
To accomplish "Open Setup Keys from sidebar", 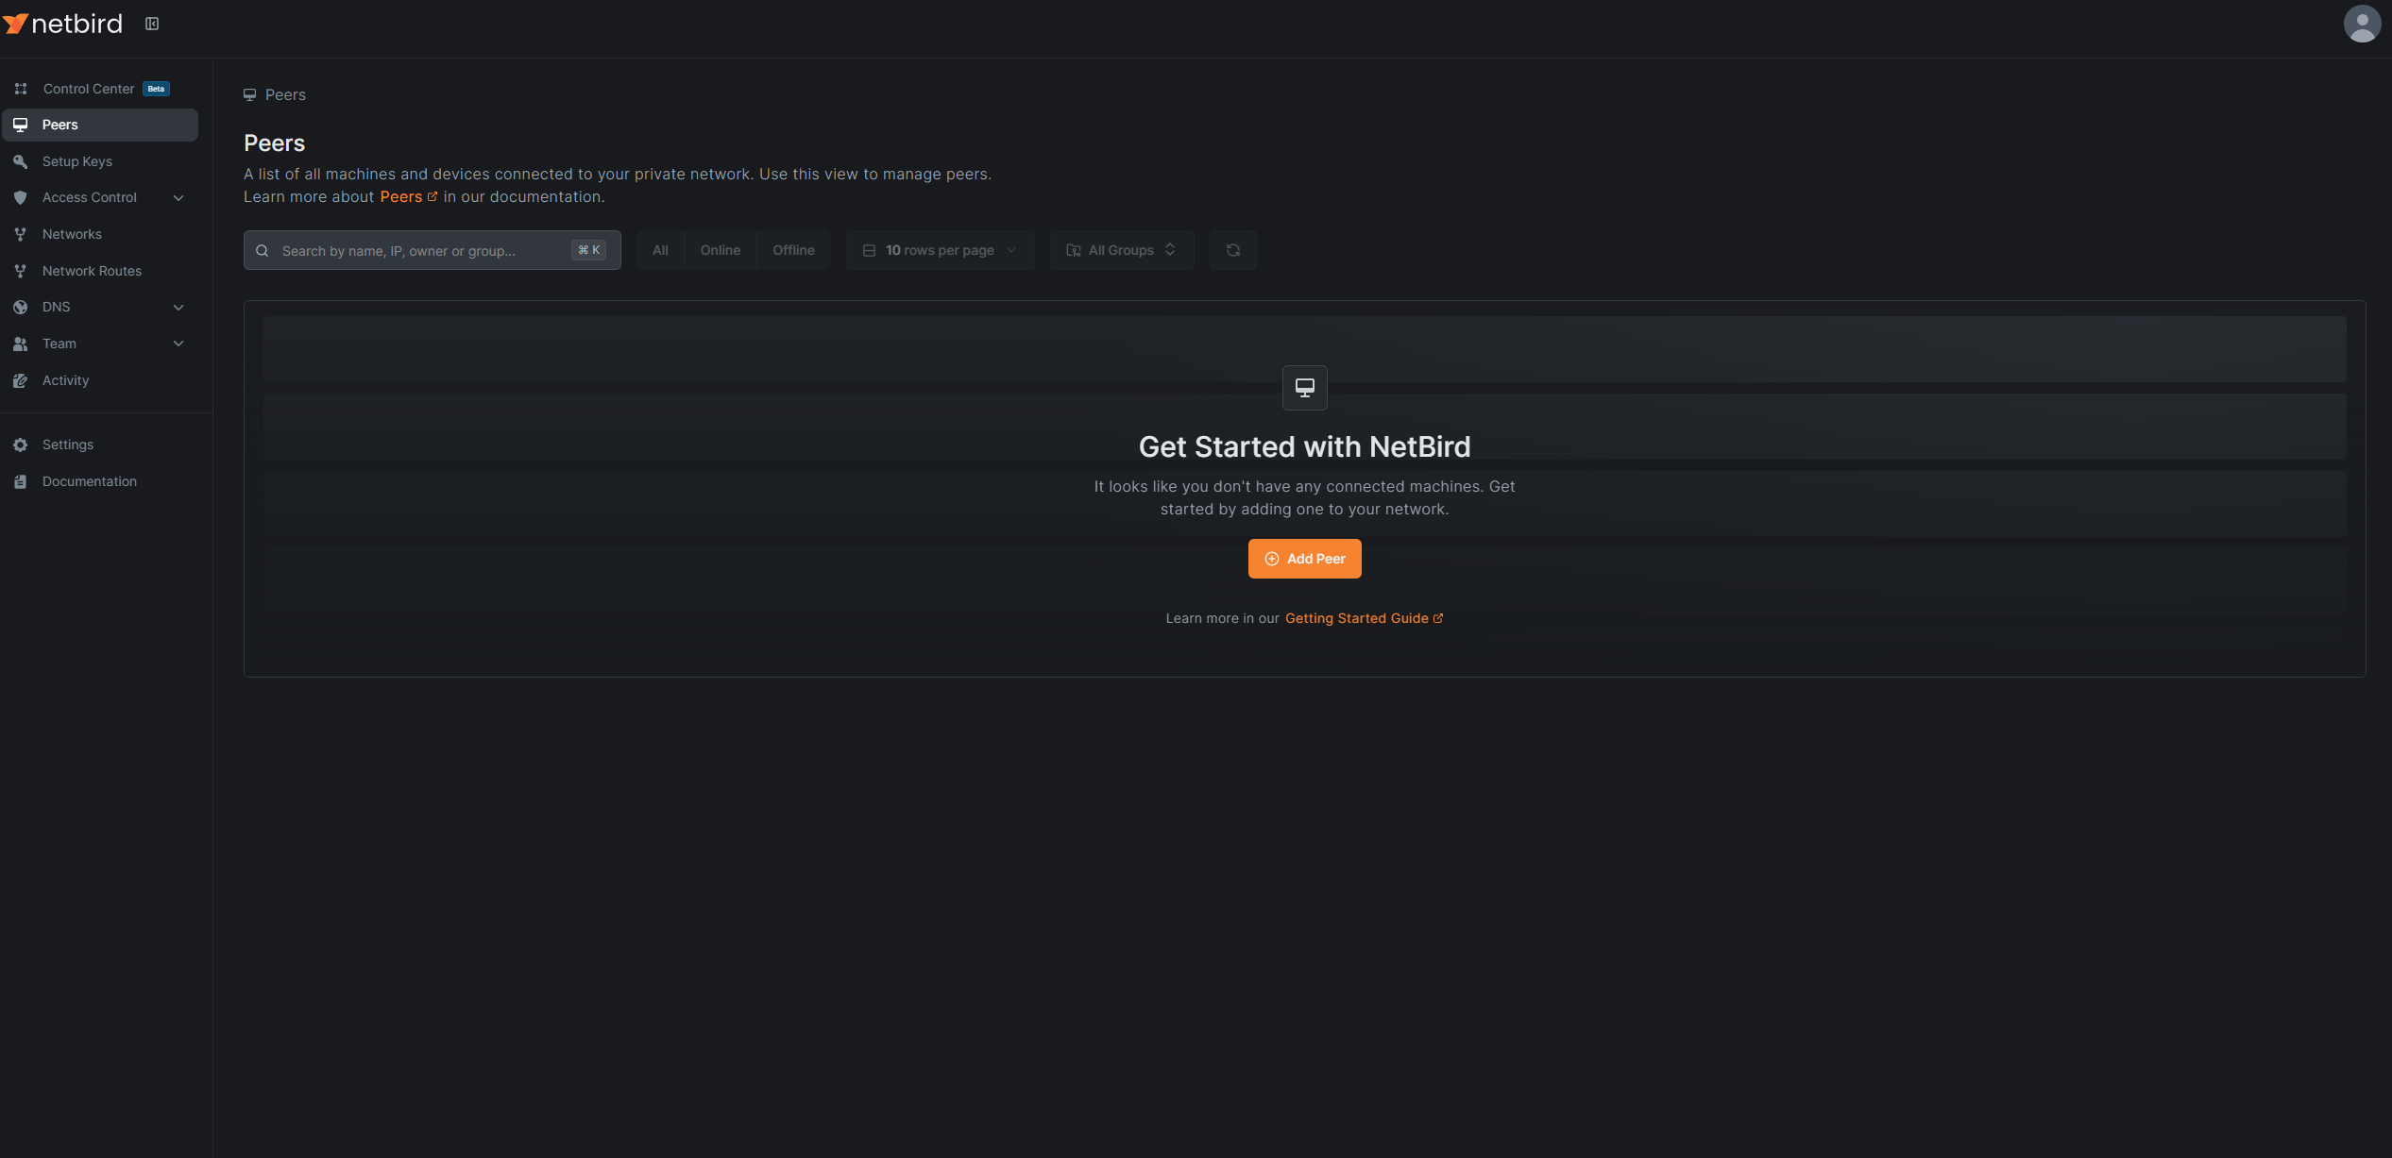I will click(77, 161).
